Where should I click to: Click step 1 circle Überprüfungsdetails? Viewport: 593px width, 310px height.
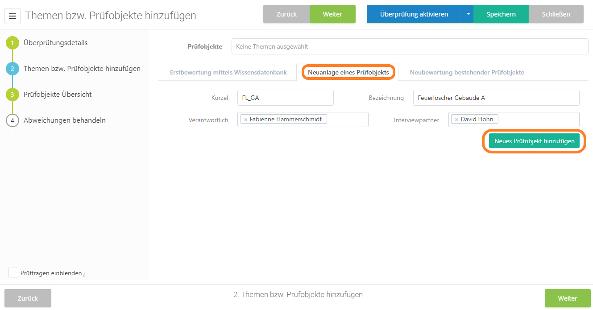point(12,43)
